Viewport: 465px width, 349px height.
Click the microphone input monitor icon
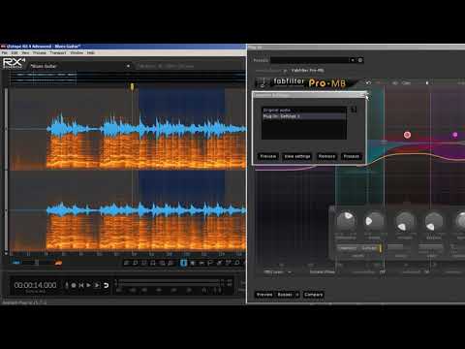(67, 285)
